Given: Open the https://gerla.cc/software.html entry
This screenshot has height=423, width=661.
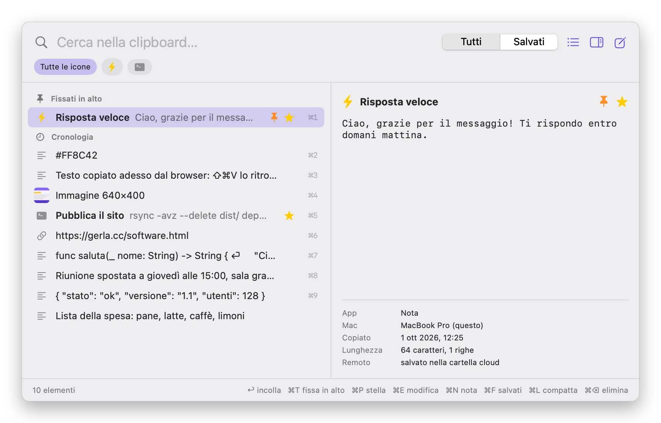Looking at the screenshot, I should [x=176, y=235].
